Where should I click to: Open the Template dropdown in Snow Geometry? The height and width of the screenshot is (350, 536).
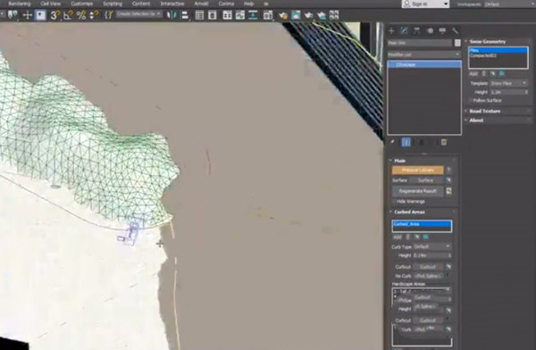coord(508,83)
